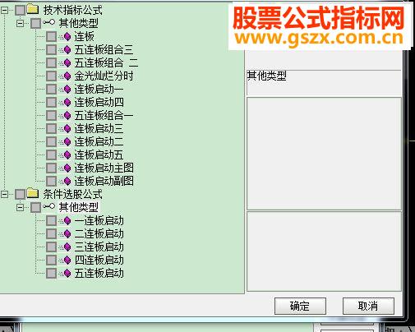Click the 技术指标公式 label

[73, 10]
